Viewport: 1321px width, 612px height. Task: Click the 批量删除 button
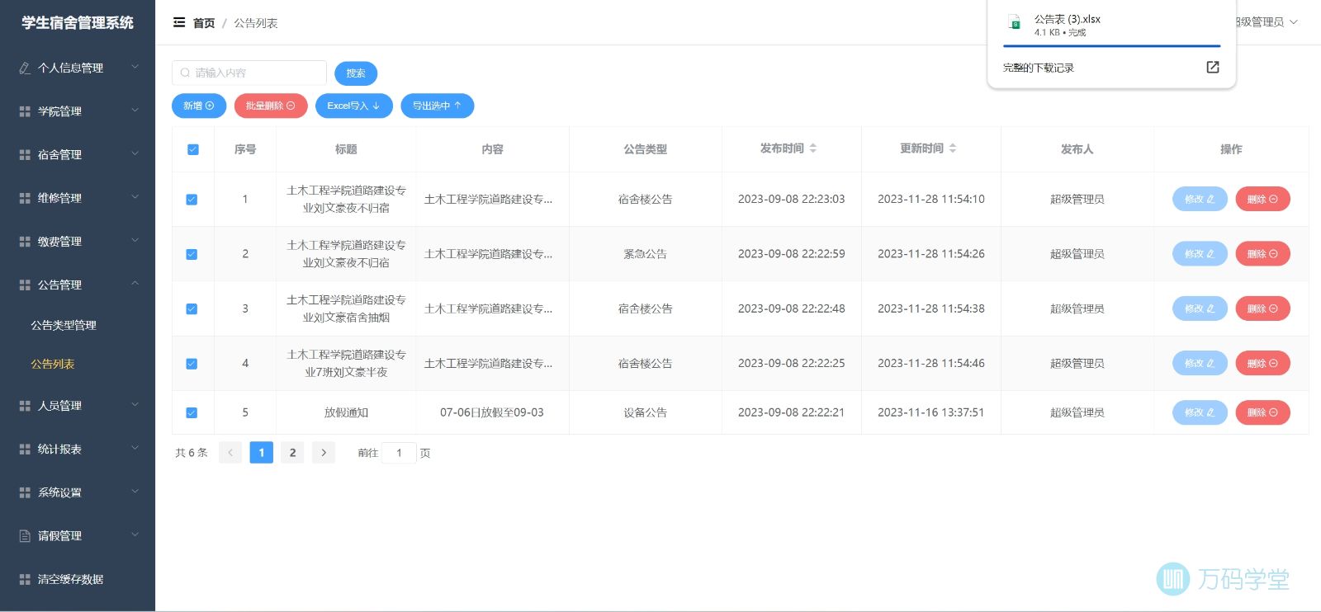[x=271, y=106]
